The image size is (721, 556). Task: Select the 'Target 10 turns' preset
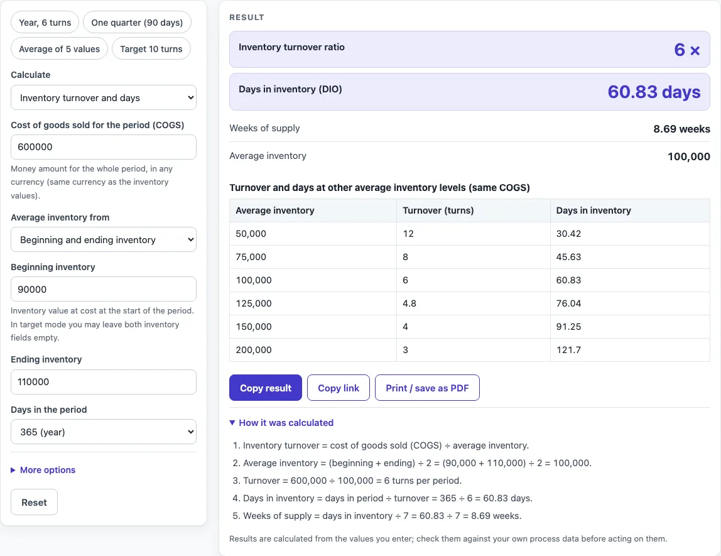click(151, 49)
